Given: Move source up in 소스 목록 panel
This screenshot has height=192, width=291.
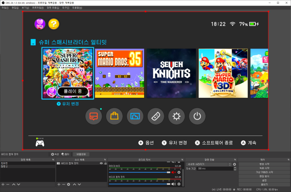Looking at the screenshot, I should click(75, 184).
